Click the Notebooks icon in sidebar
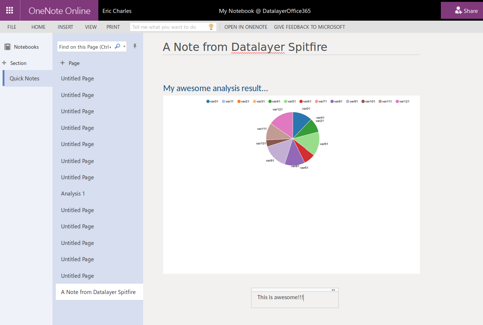This screenshot has height=325, width=483. 7,47
